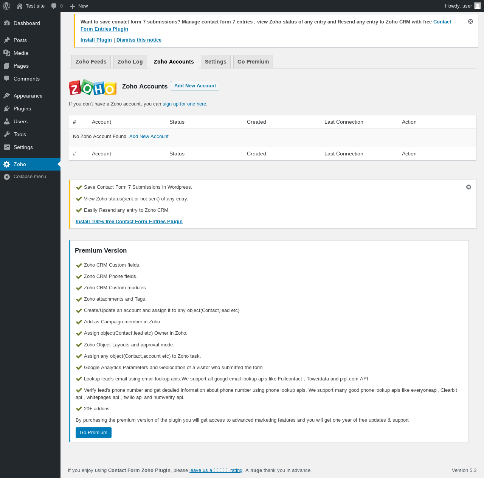The image size is (484, 478).
Task: Click the Plugins plug icon
Action: click(x=7, y=109)
